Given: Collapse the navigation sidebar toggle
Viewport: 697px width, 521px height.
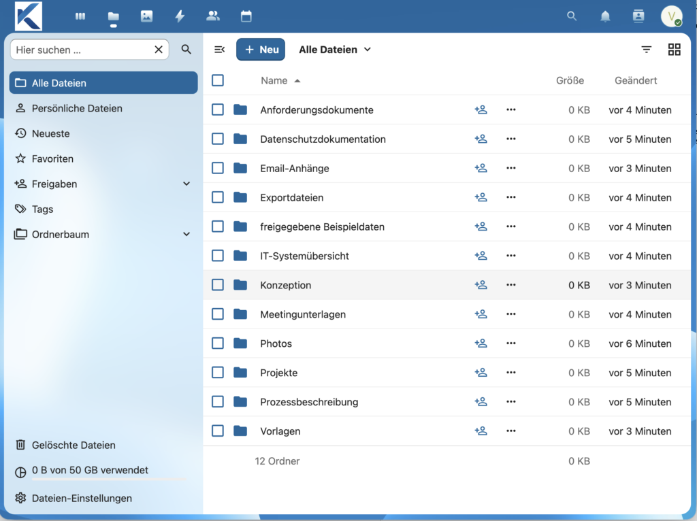Looking at the screenshot, I should (x=220, y=49).
